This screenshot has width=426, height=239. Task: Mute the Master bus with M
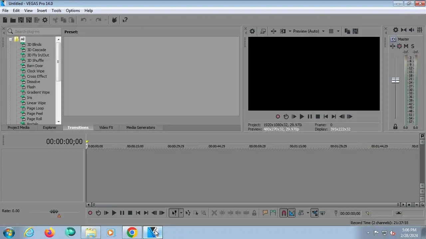point(406,46)
